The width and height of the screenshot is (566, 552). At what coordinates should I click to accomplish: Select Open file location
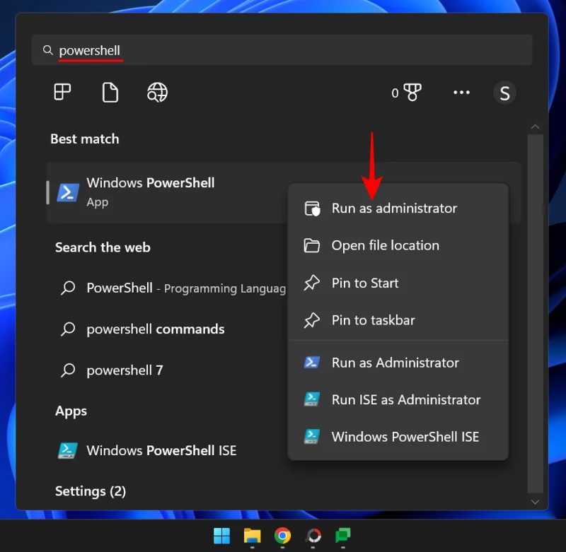(x=386, y=245)
